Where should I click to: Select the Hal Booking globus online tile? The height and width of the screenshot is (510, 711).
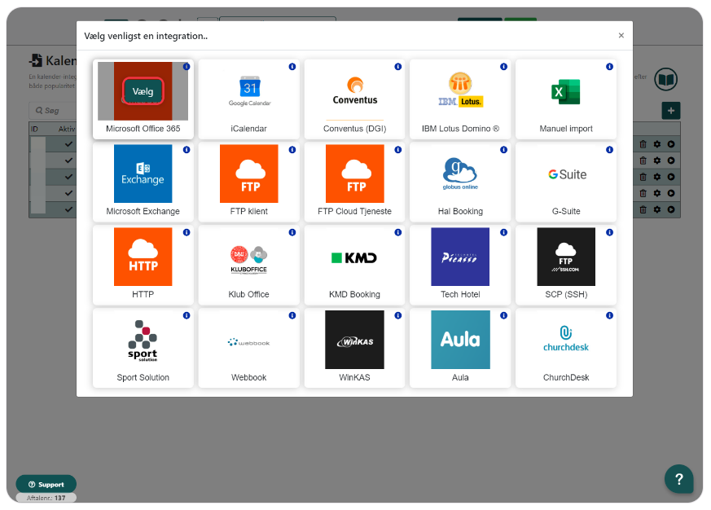[460, 182]
